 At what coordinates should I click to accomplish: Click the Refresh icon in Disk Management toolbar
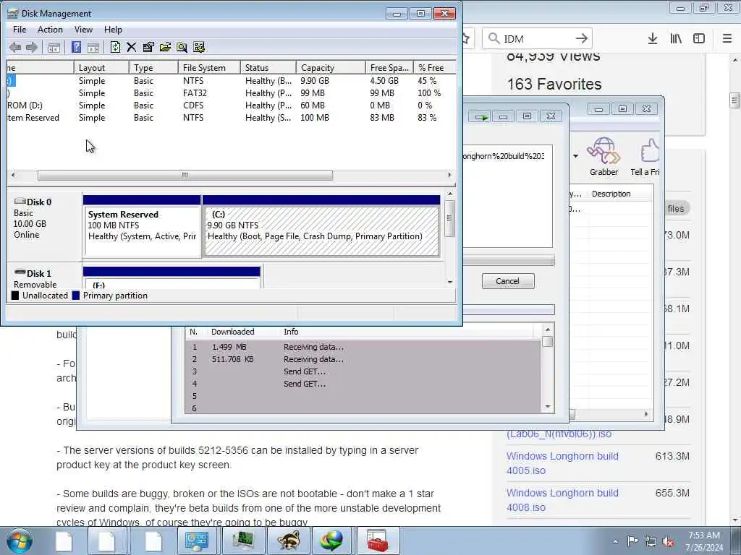click(115, 47)
